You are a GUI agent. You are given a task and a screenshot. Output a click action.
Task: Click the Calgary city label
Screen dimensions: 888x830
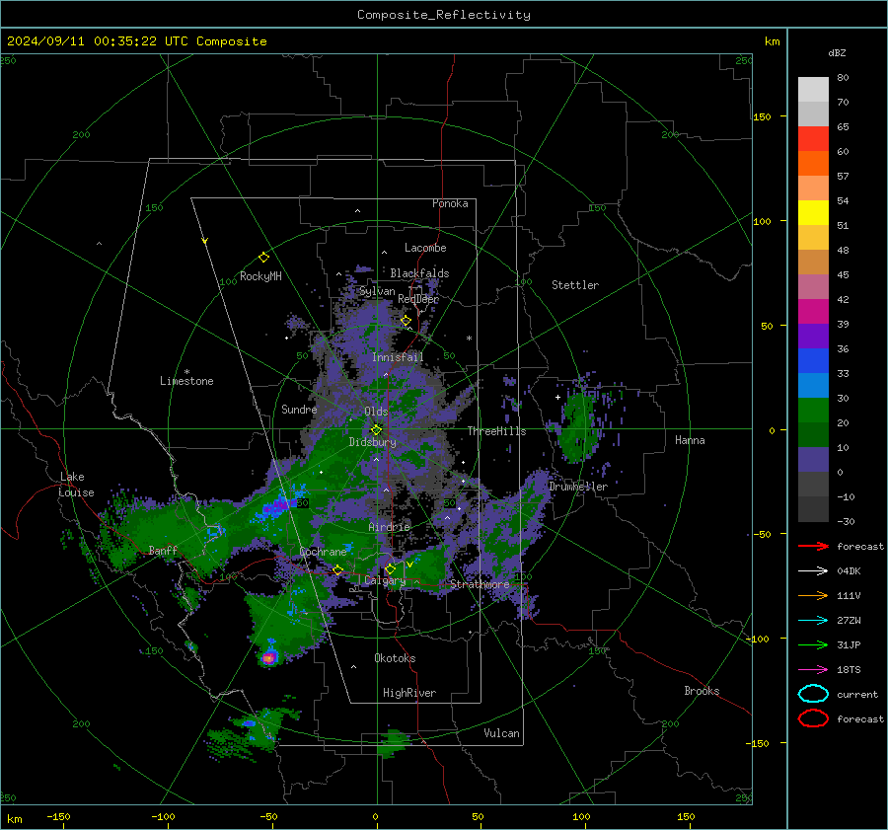(385, 580)
